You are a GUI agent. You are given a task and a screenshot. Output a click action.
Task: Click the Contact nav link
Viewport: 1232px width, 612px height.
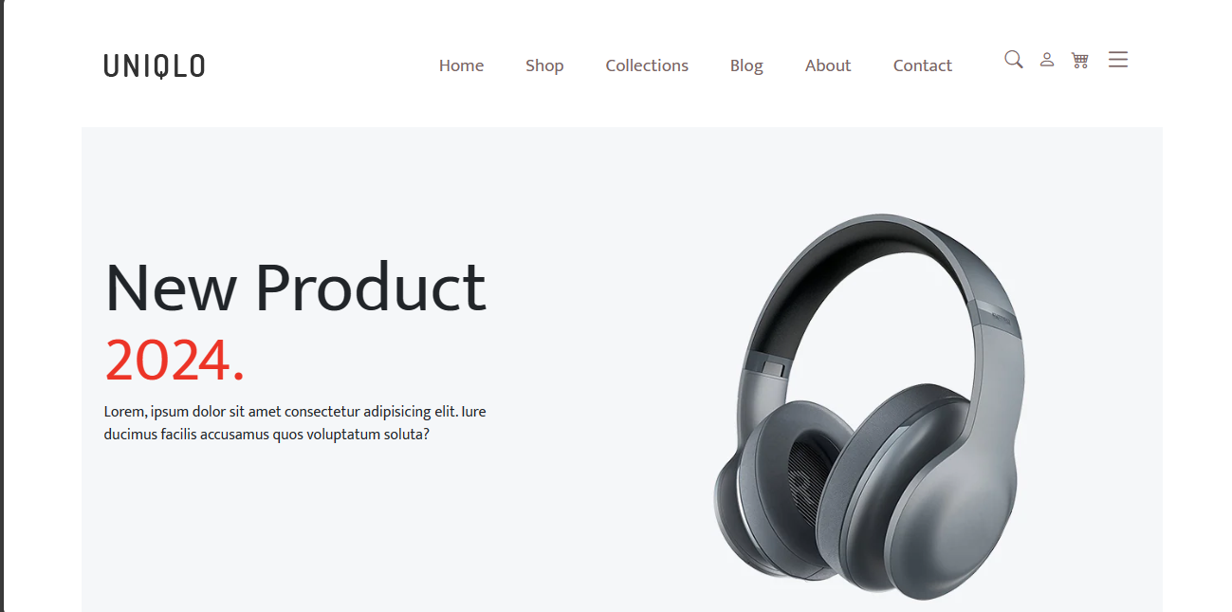tap(922, 65)
